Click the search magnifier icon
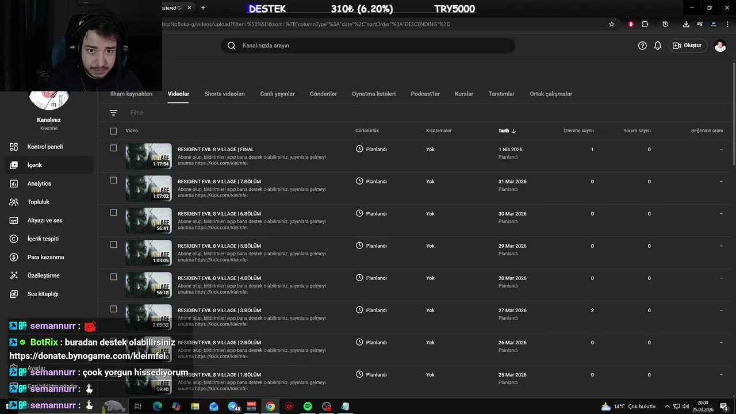Screen dimensions: 736x414 tap(231, 45)
